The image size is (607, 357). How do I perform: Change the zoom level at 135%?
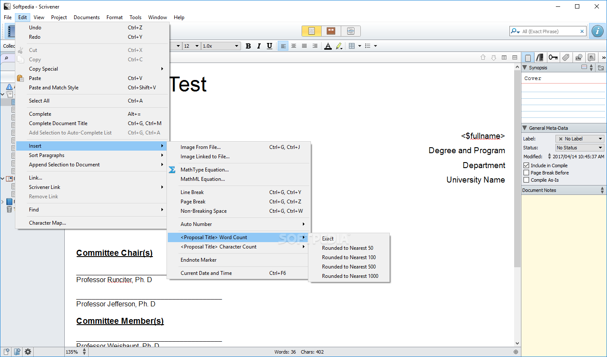tap(76, 352)
